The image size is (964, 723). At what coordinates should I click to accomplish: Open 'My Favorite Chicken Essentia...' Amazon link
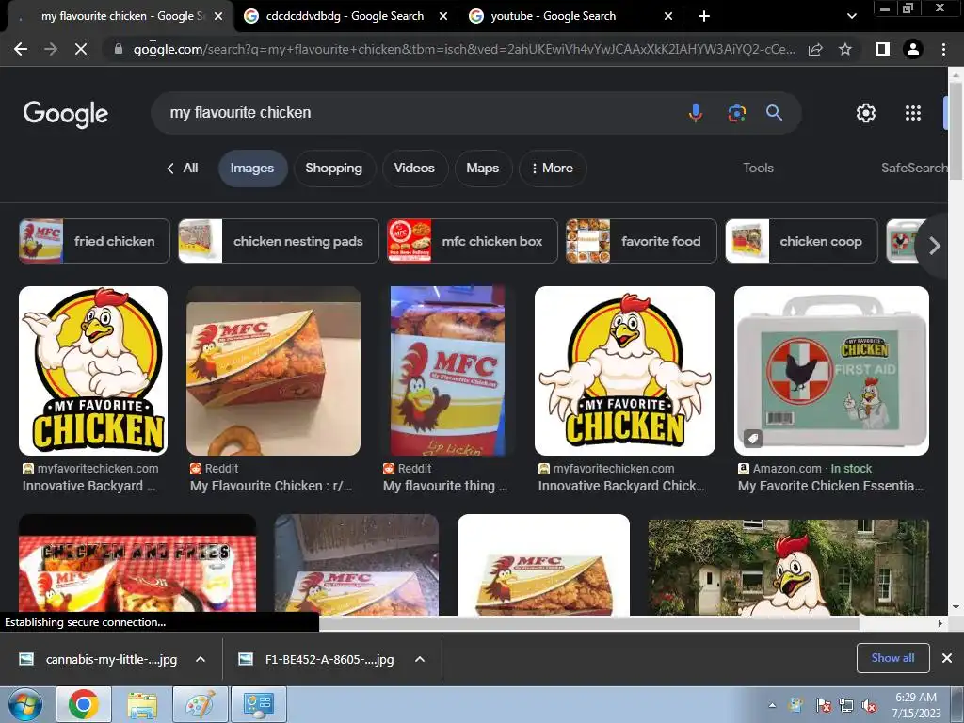pos(830,486)
